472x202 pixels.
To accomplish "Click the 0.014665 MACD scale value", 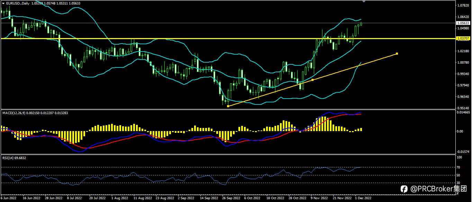I will 463,112.
